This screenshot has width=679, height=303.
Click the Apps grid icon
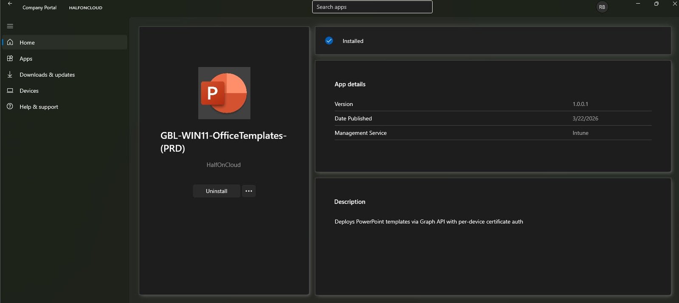[10, 59]
